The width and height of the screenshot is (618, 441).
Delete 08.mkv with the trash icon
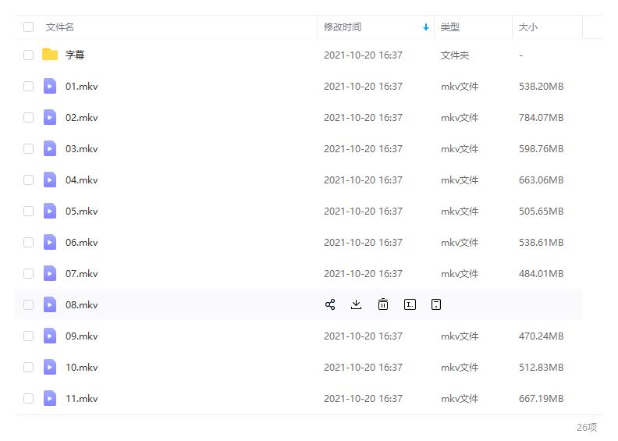click(383, 304)
